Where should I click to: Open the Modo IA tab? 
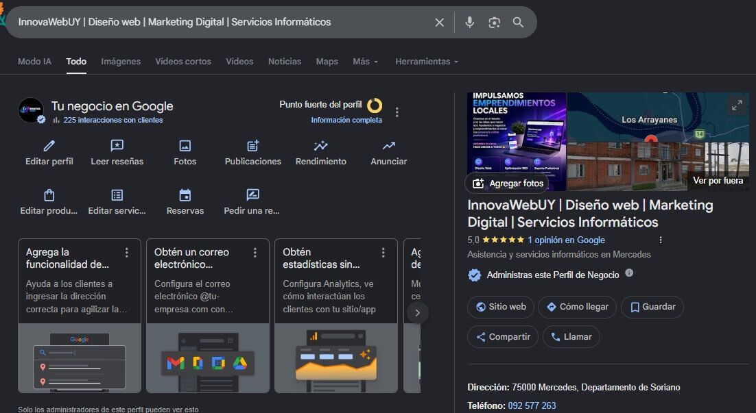[x=34, y=62]
